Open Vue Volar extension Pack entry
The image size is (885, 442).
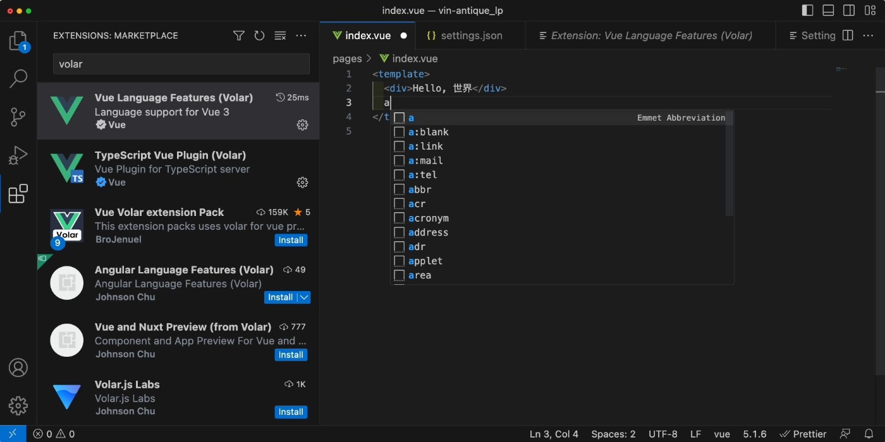tap(178, 226)
